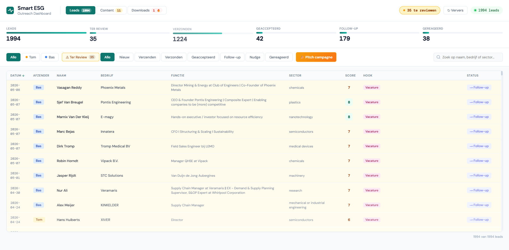Image resolution: width=509 pixels, height=250 pixels.
Task: Click the table's vertical scrollbar
Action: click(x=502, y=73)
